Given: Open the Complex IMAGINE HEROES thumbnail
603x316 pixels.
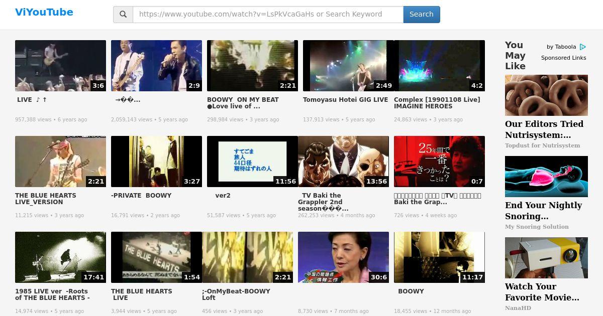Looking at the screenshot, I should 439,66.
